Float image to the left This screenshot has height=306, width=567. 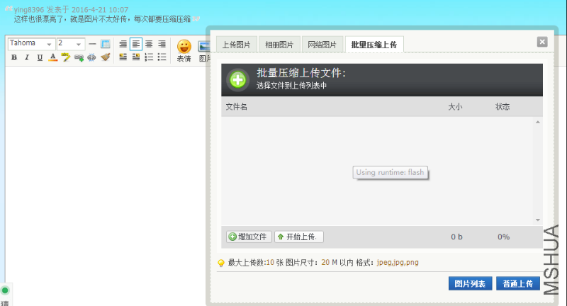(123, 57)
